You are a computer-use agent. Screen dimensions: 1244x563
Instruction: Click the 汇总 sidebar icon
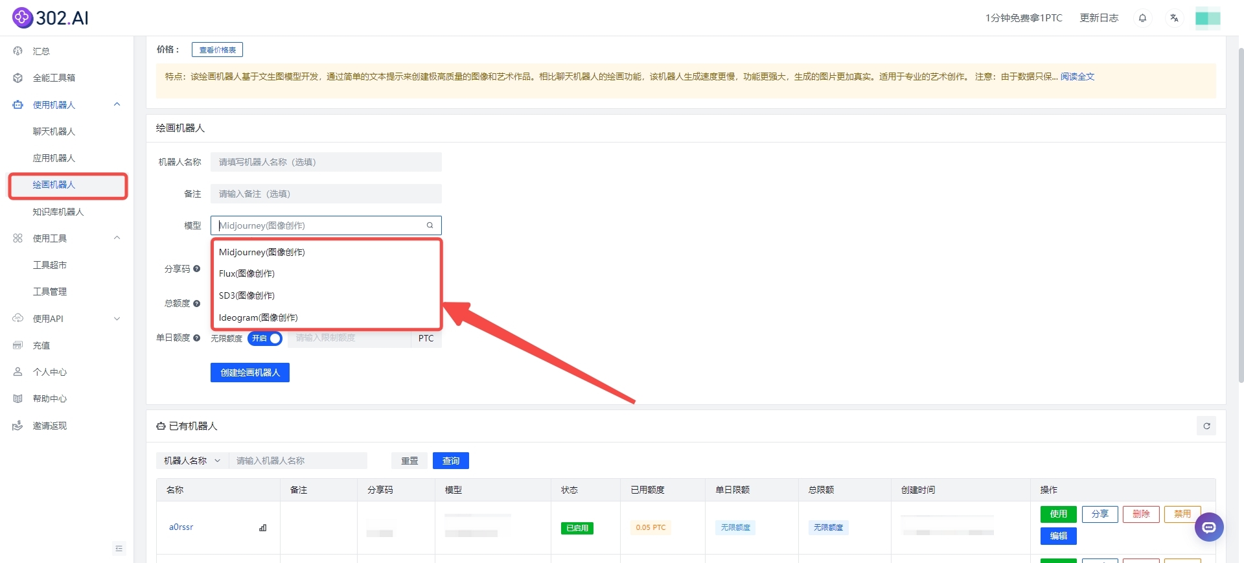pyautogui.click(x=18, y=51)
